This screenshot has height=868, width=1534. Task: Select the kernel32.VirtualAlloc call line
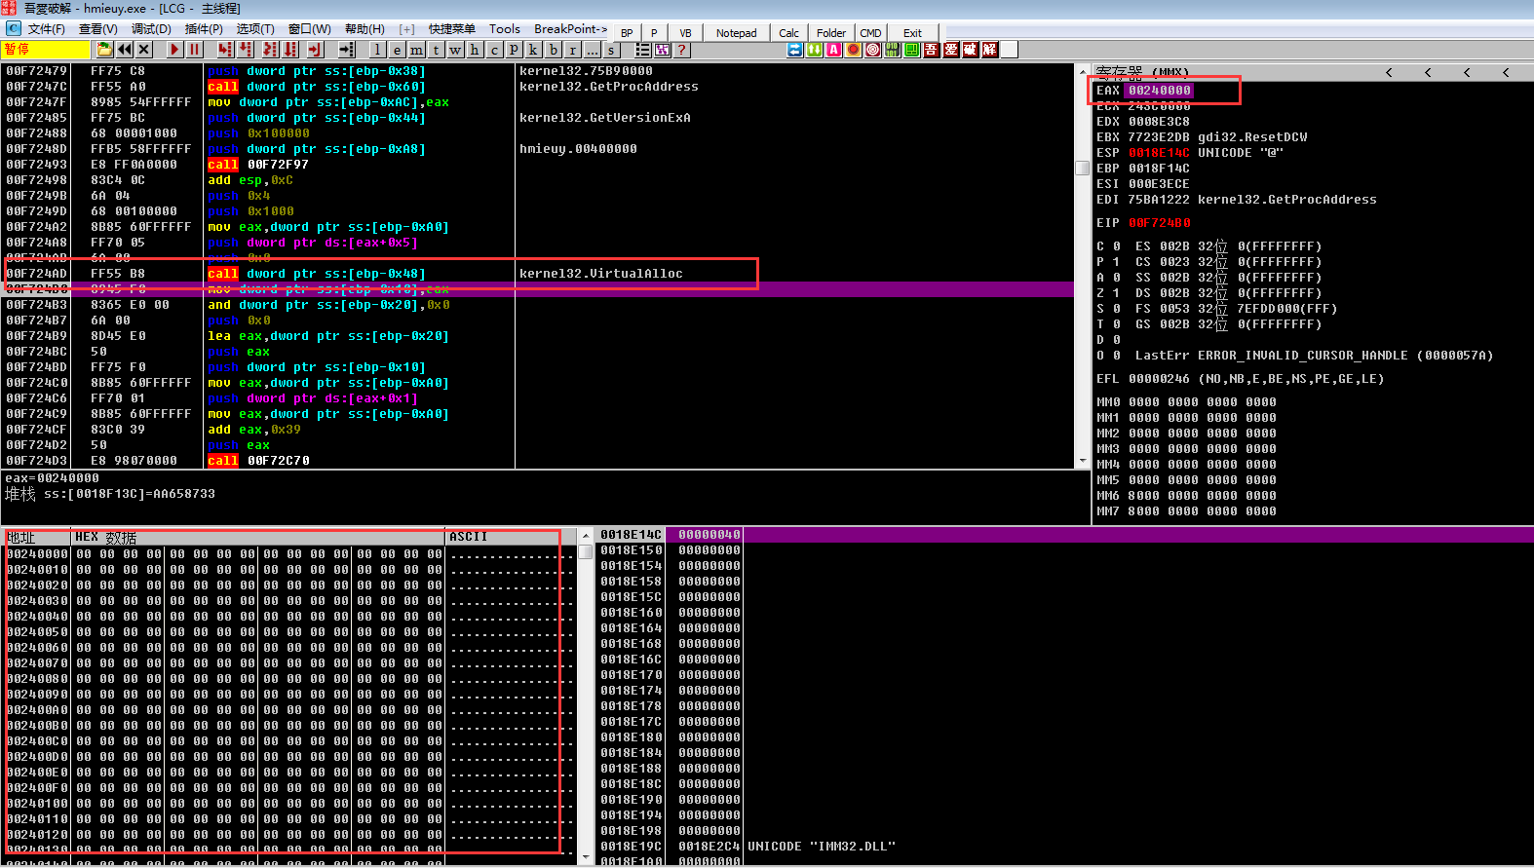point(539,274)
